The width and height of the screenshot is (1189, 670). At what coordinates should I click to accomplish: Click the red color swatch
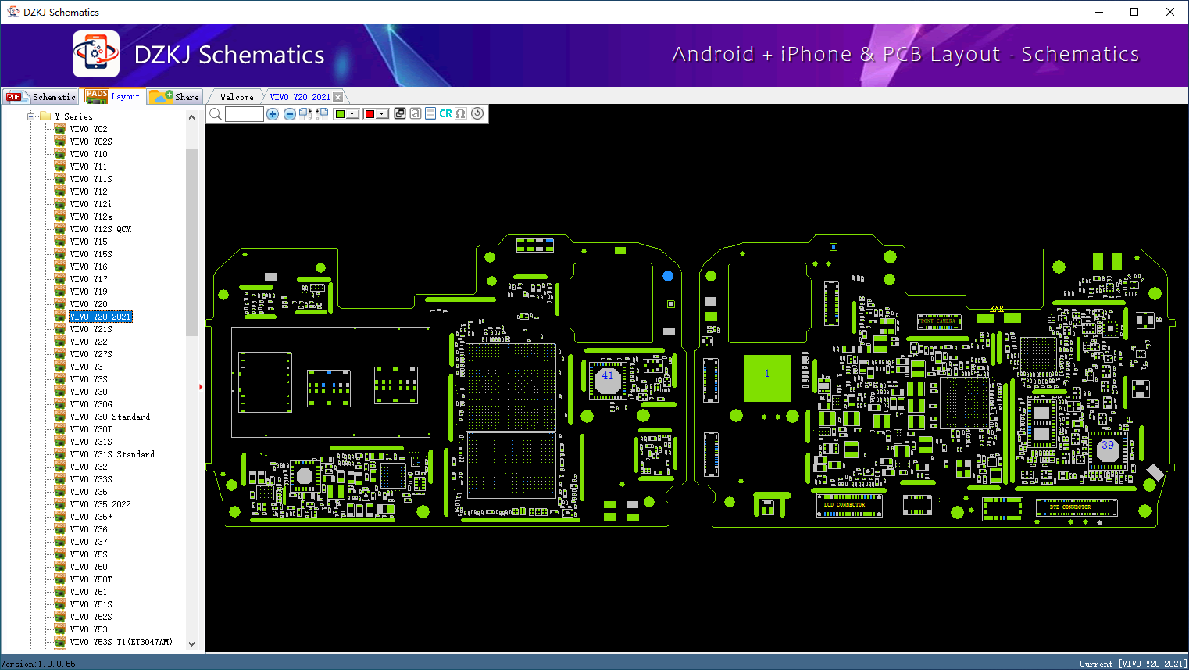[370, 114]
